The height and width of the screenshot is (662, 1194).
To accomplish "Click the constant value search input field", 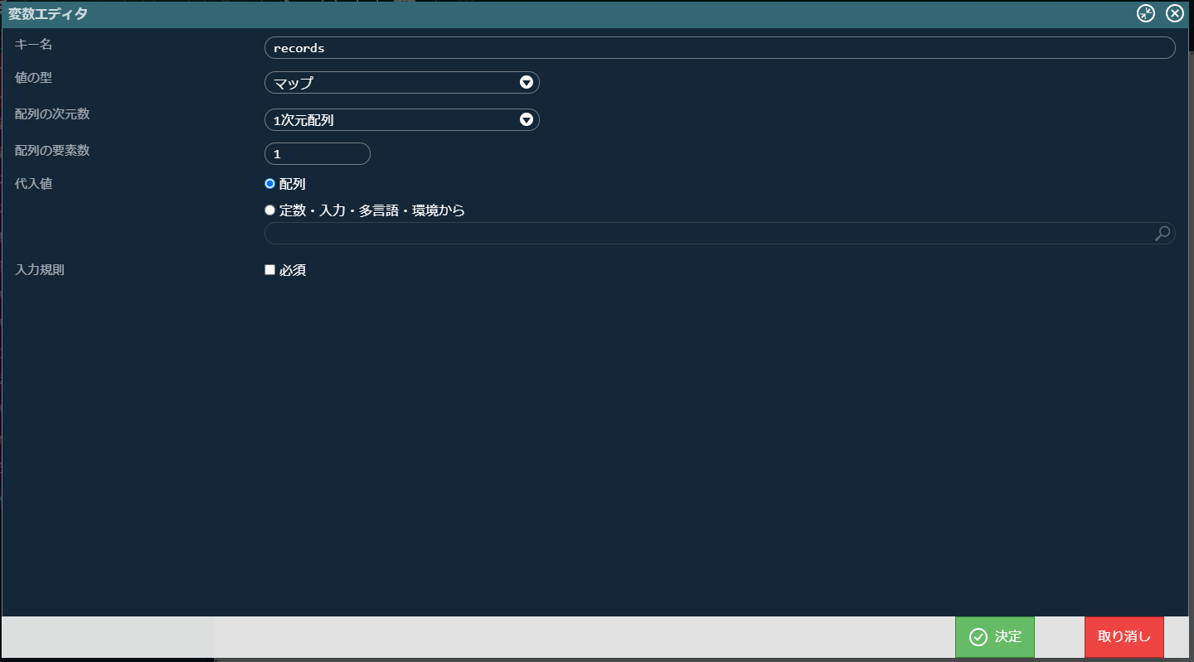I will (720, 234).
